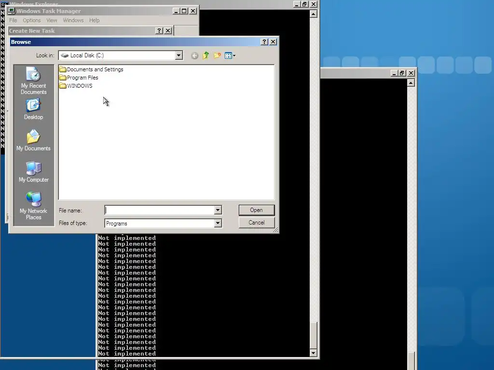Screen dimensions: 494x370
Task: Expand the Files of type dropdown
Action: 218,223
